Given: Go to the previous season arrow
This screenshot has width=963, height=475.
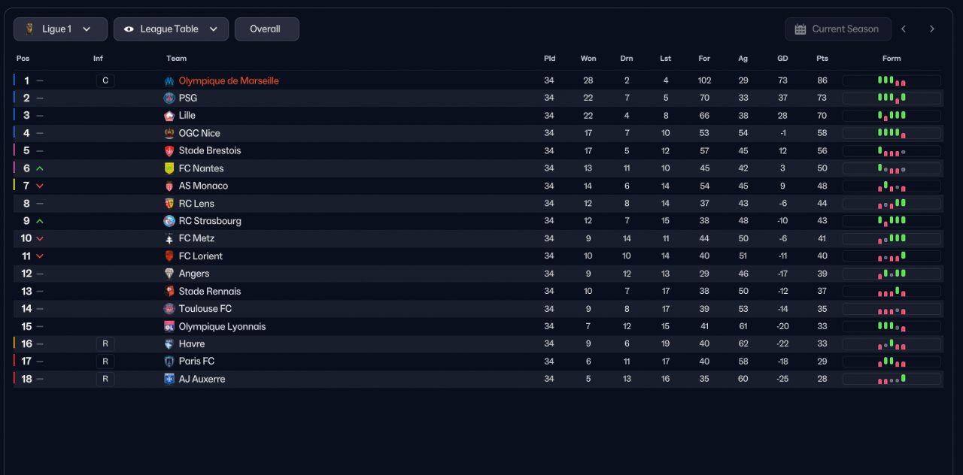Looking at the screenshot, I should click(904, 29).
